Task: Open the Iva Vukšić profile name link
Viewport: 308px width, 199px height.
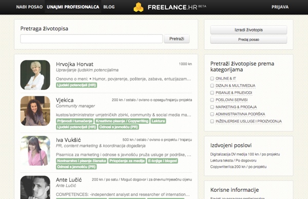Action: click(68, 140)
